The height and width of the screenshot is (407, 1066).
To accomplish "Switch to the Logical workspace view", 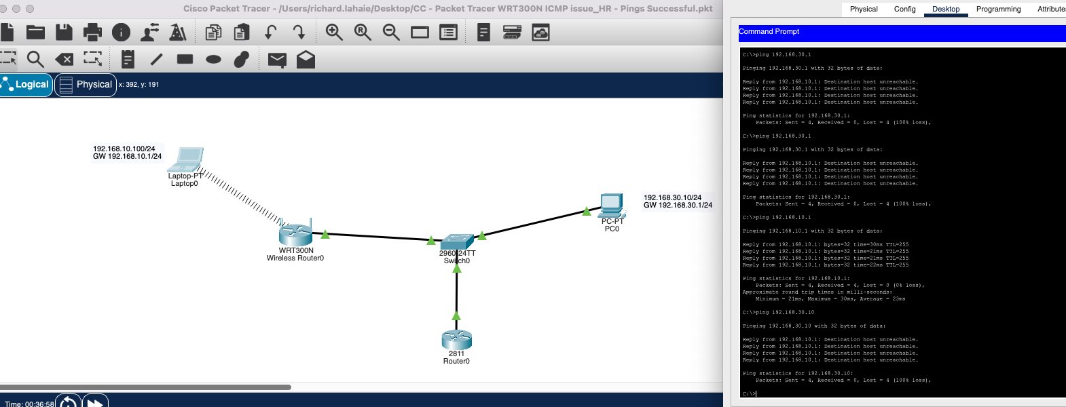I will 26,85.
